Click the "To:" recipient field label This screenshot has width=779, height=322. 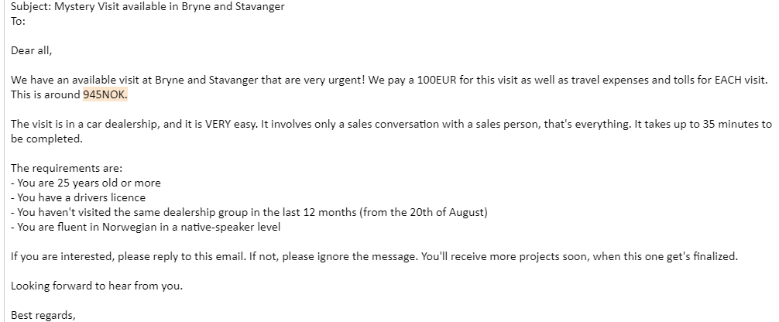(x=18, y=21)
